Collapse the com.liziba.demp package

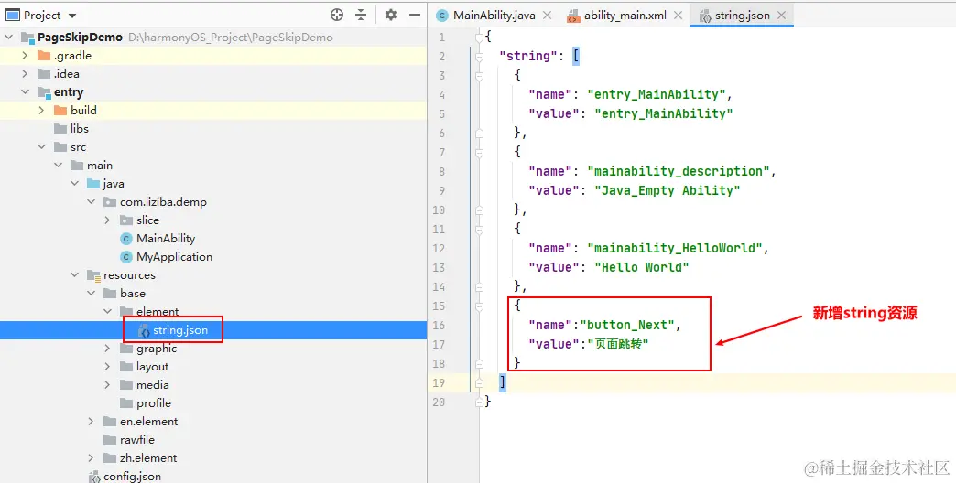pos(91,201)
